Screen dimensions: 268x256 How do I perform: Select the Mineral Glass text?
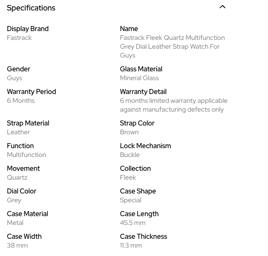139,78
